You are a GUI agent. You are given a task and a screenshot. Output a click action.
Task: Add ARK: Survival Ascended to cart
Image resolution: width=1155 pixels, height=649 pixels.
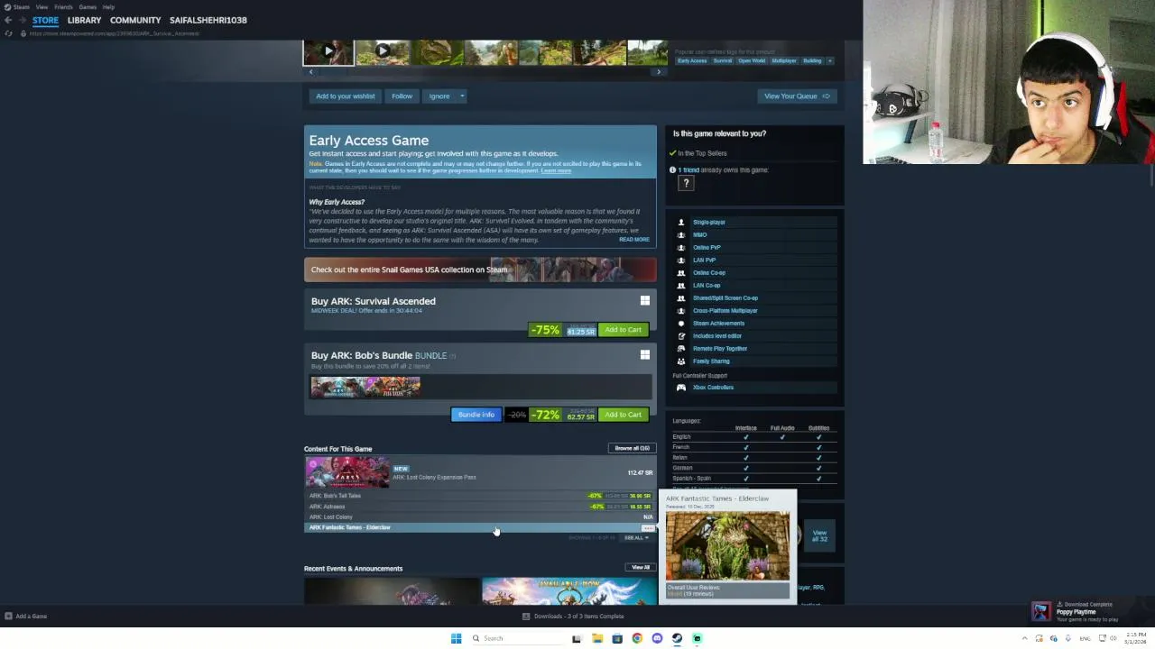coord(623,330)
